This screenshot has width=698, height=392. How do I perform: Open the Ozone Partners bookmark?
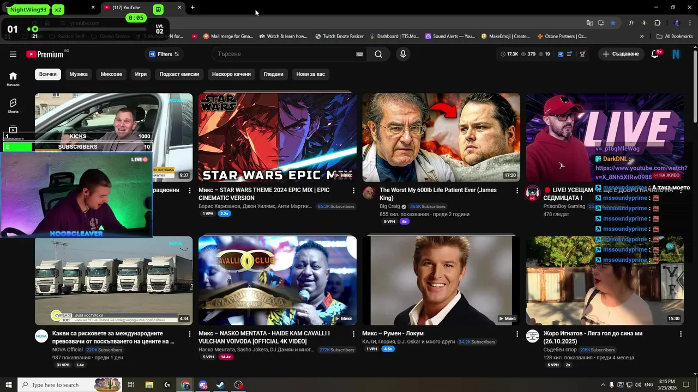click(x=562, y=36)
